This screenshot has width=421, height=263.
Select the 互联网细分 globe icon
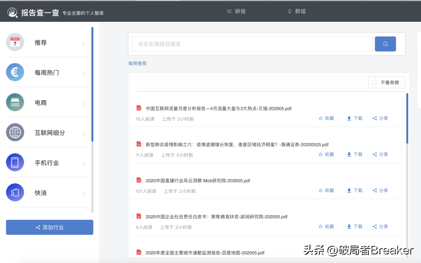coord(15,132)
